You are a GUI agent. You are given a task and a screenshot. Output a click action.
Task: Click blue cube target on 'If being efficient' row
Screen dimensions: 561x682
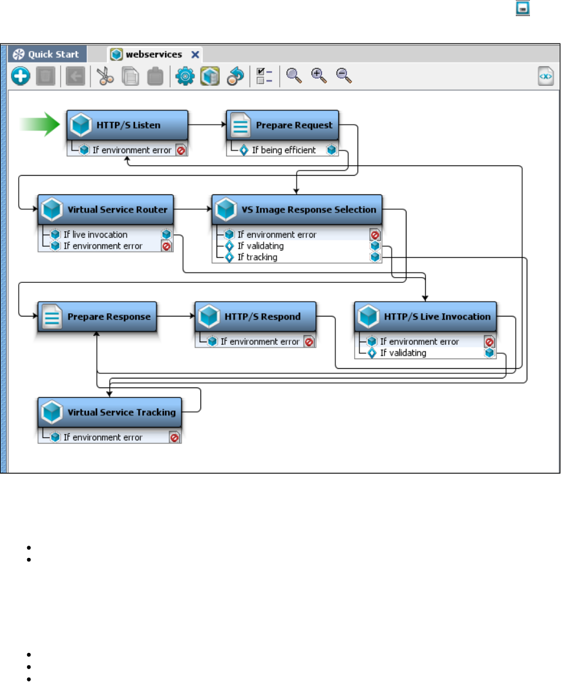pos(332,150)
